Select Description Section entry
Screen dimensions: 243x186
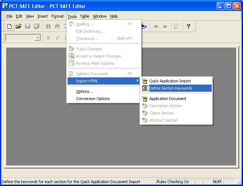176,106
